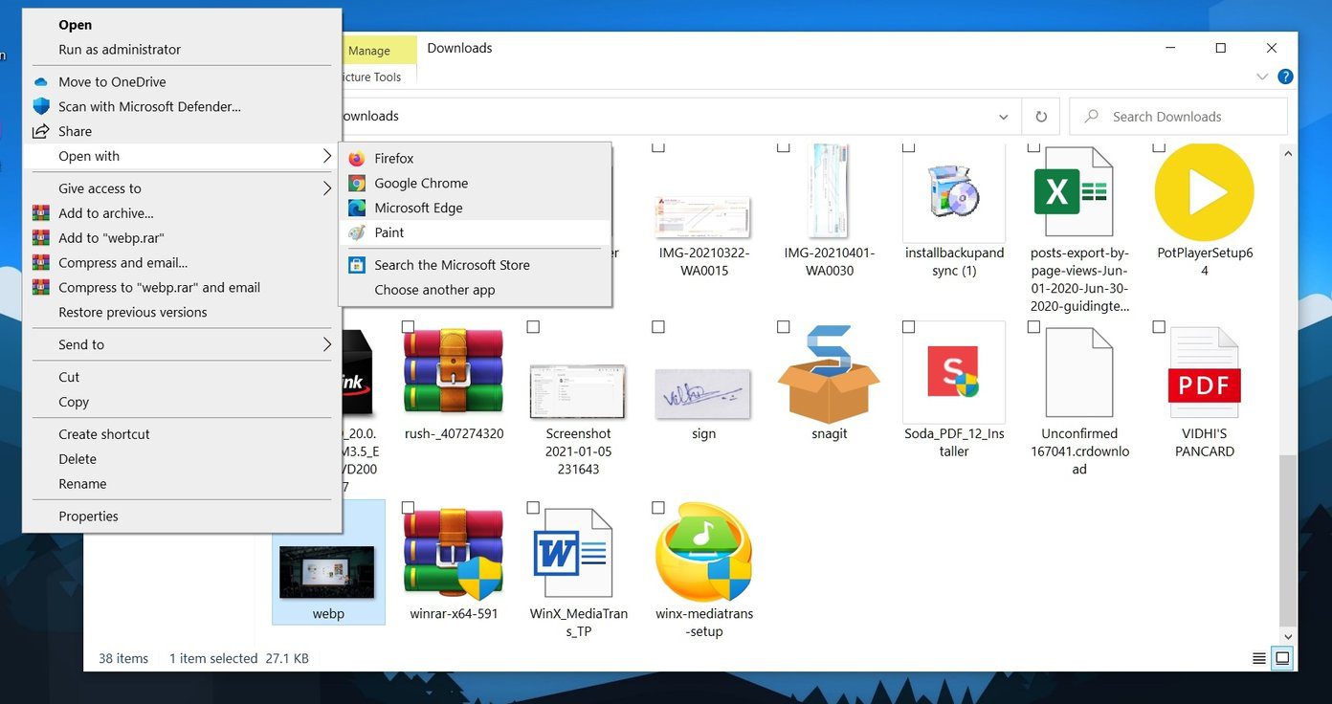Open the PotPlayerSetup64 file icon
1332x704 pixels.
[1204, 191]
